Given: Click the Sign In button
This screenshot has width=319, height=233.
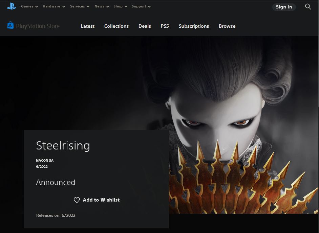Looking at the screenshot, I should [x=284, y=7].
